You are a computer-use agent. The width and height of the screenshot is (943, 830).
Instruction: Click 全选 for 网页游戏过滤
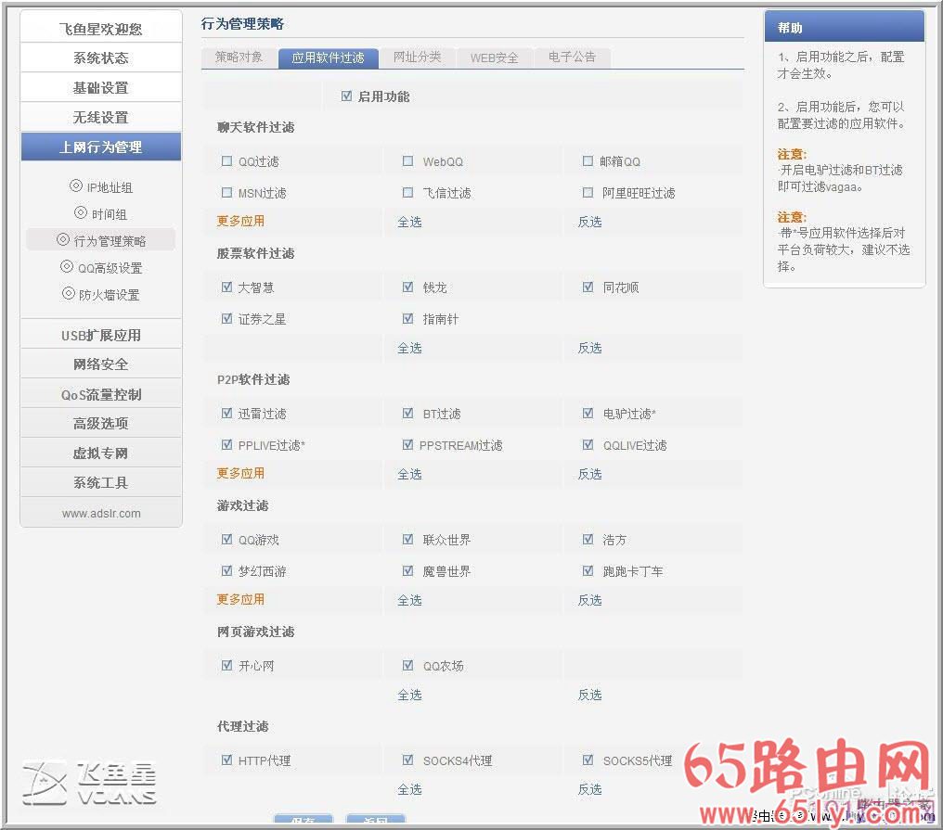click(x=409, y=695)
